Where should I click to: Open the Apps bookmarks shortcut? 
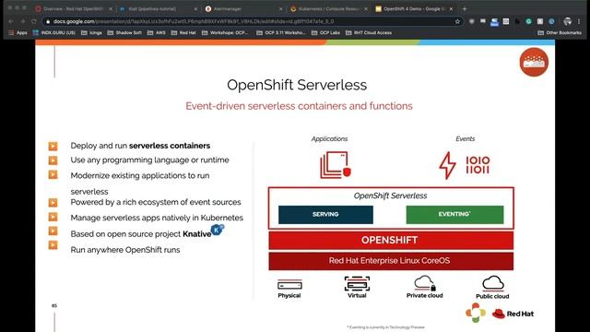tap(18, 33)
